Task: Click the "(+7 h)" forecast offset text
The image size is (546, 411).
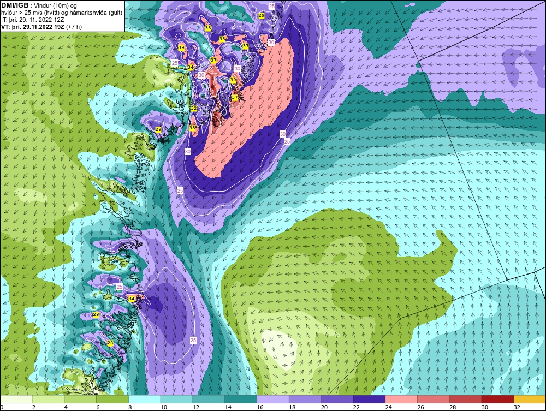Action: 74,27
